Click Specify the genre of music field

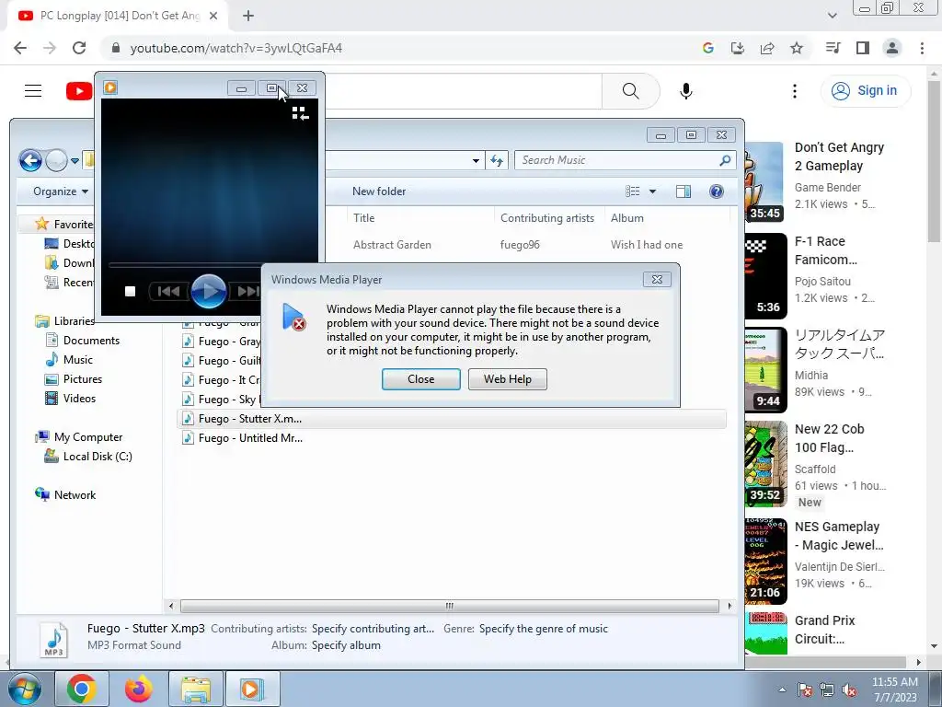click(544, 629)
